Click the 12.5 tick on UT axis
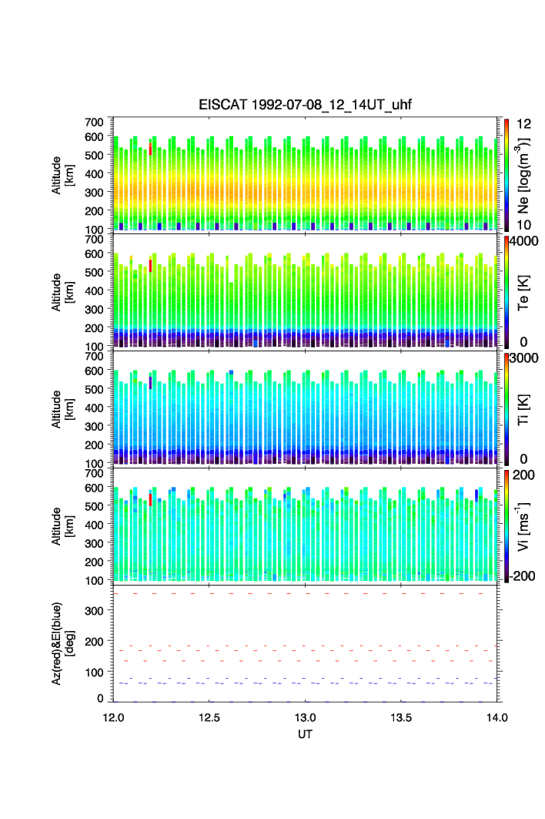The width and height of the screenshot is (545, 819). tap(209, 717)
